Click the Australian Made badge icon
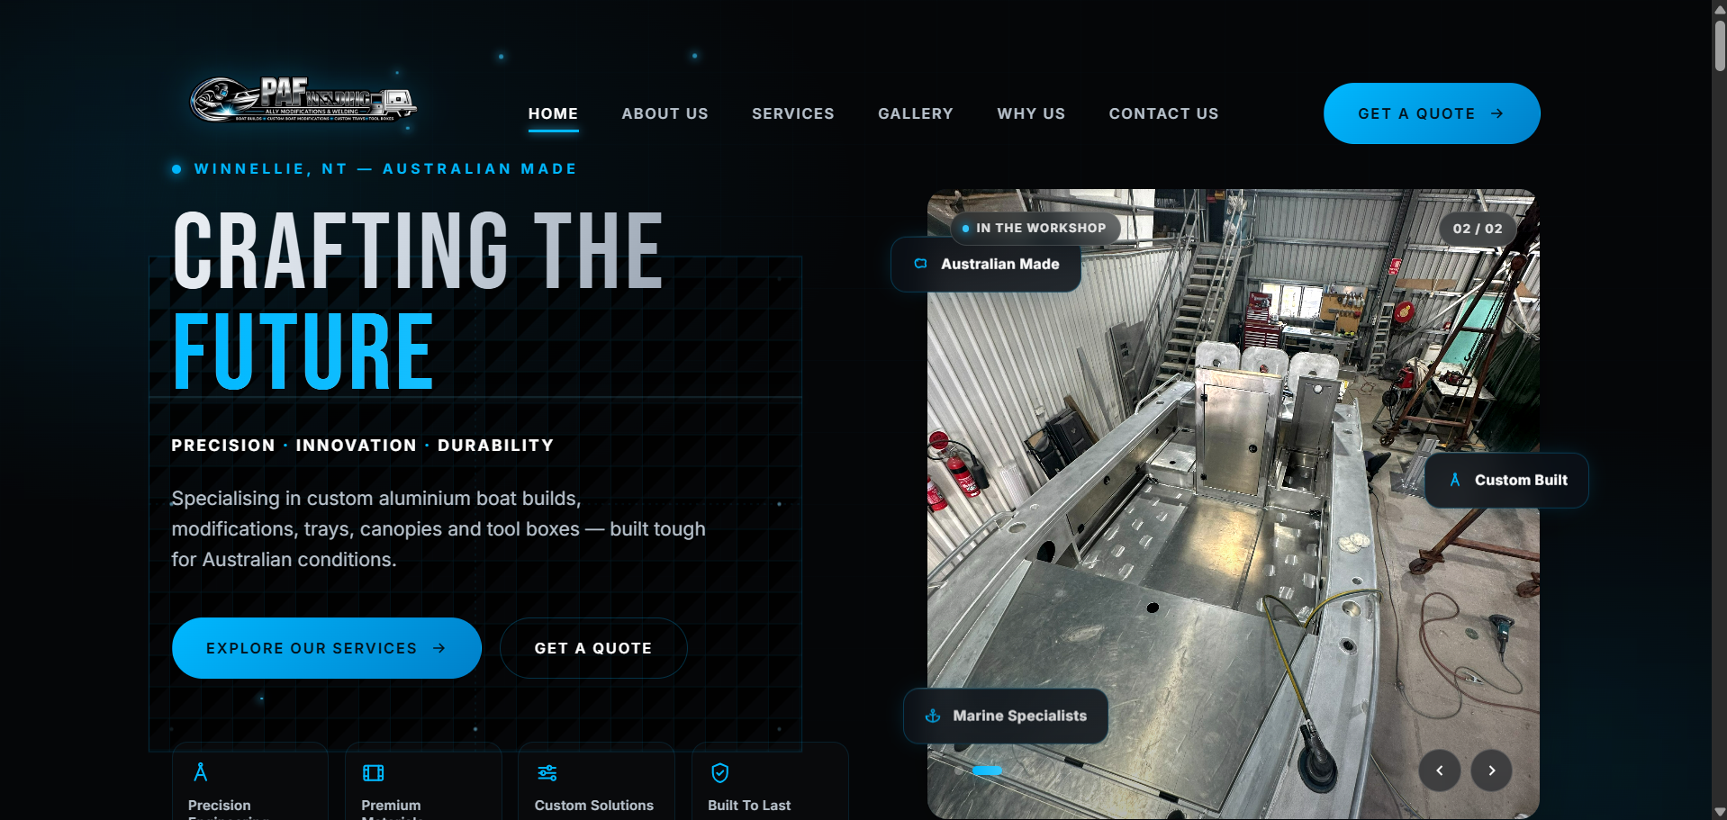Screen dimensions: 1727x820 pos(920,264)
